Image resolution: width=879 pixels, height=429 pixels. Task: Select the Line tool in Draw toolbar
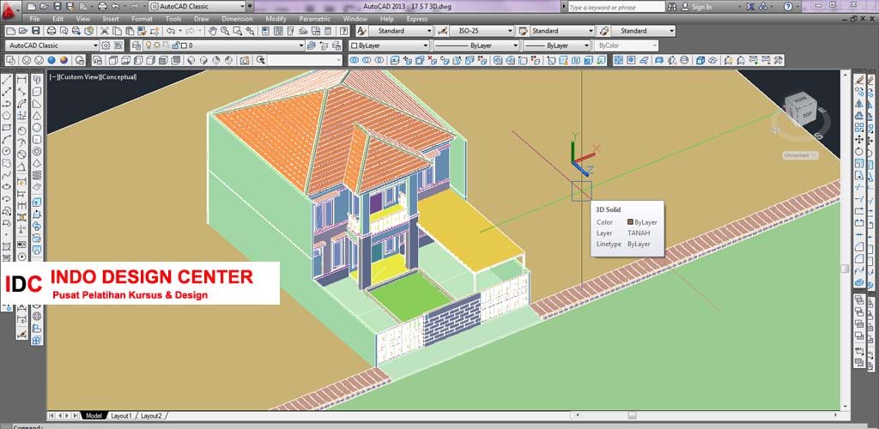7,80
